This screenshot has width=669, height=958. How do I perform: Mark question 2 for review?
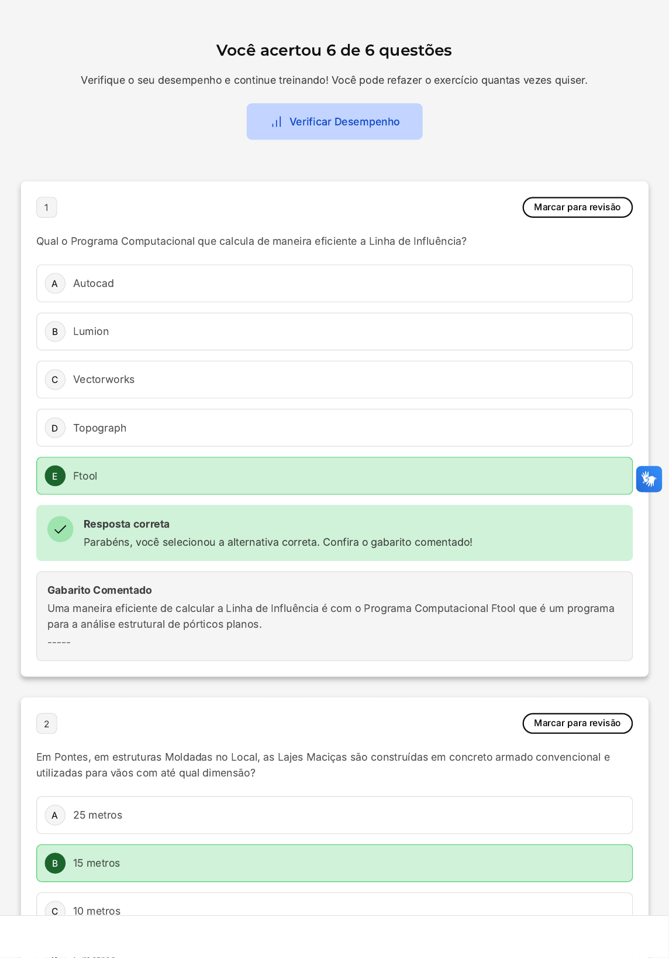(577, 723)
